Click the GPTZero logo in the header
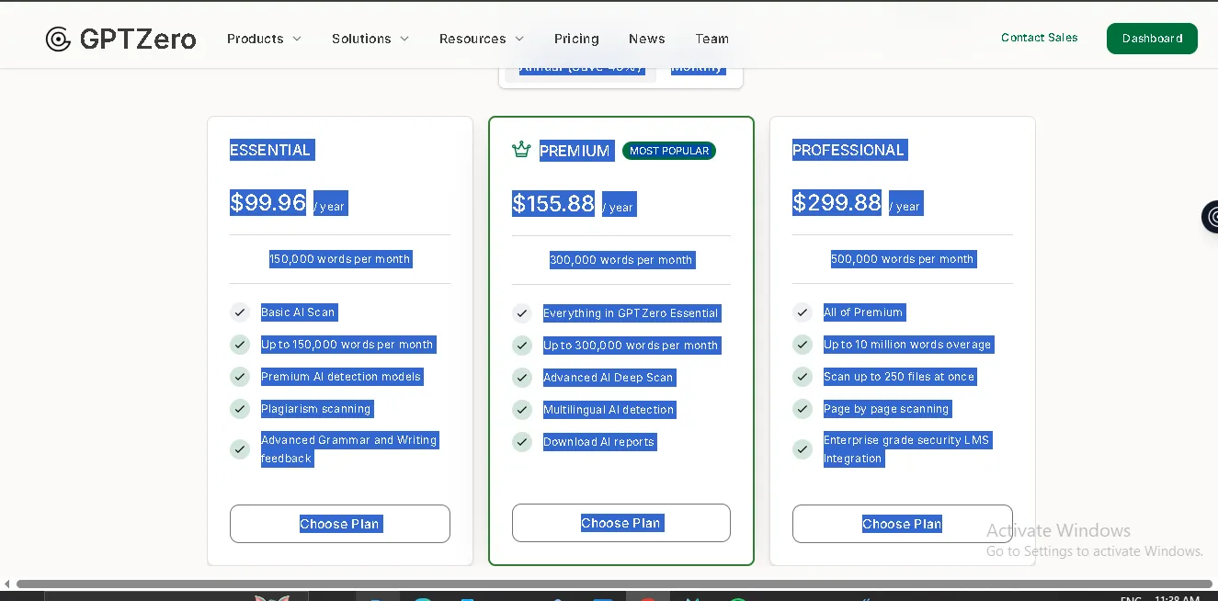 (120, 39)
